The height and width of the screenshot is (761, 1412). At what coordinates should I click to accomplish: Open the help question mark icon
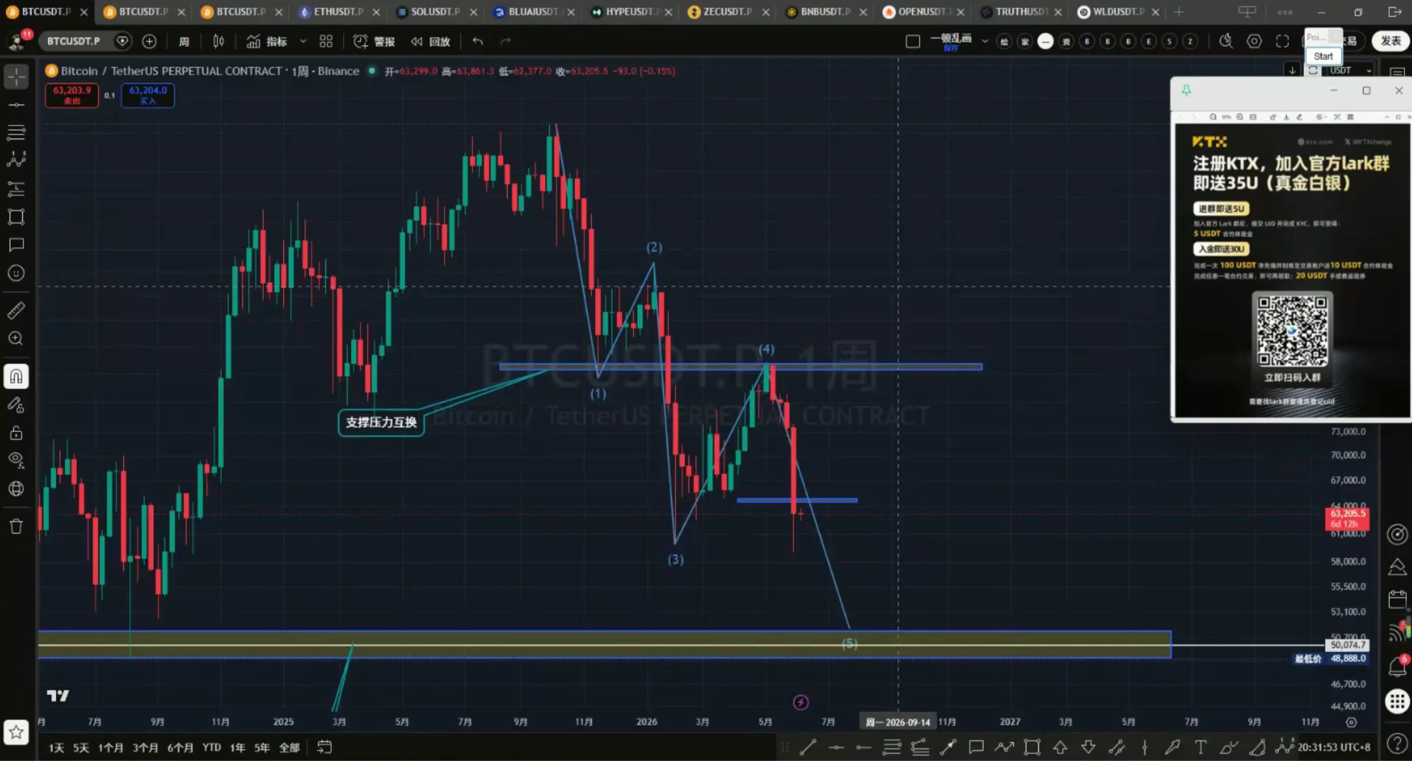click(x=1397, y=743)
